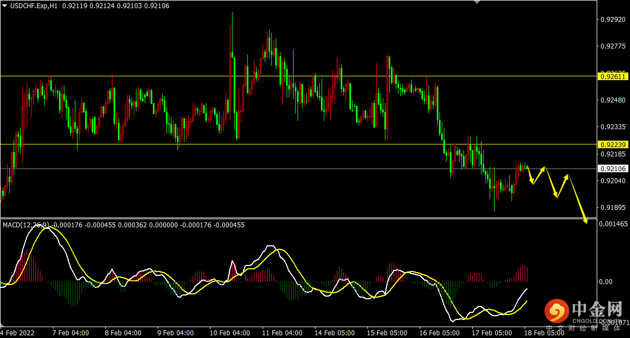Image resolution: width=630 pixels, height=338 pixels.
Task: Select the highlighted 0.92611 price label
Action: point(613,77)
